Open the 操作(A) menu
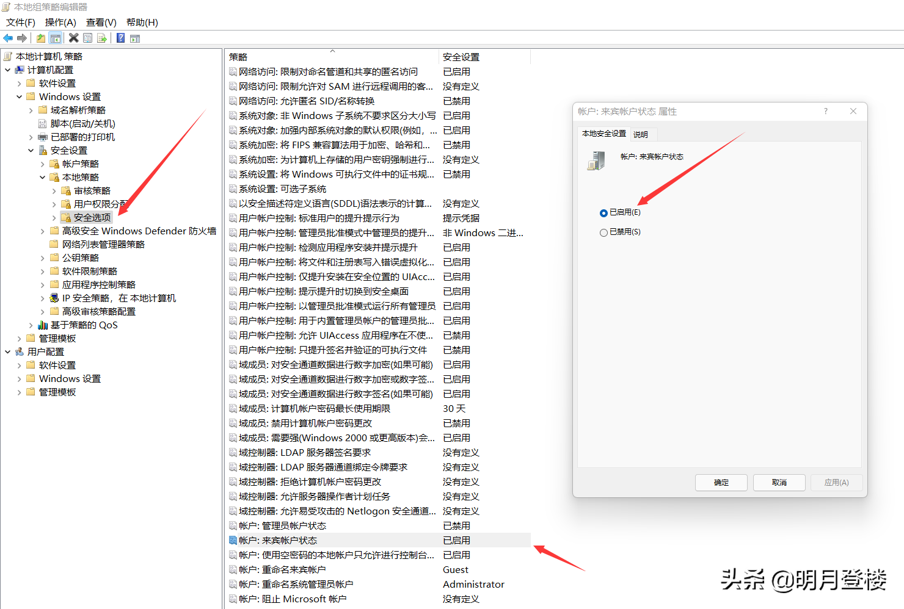904x609 pixels. [60, 23]
